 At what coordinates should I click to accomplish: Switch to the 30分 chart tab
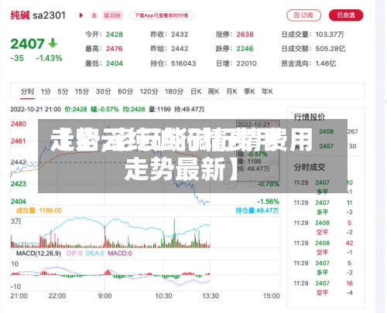pos(103,91)
